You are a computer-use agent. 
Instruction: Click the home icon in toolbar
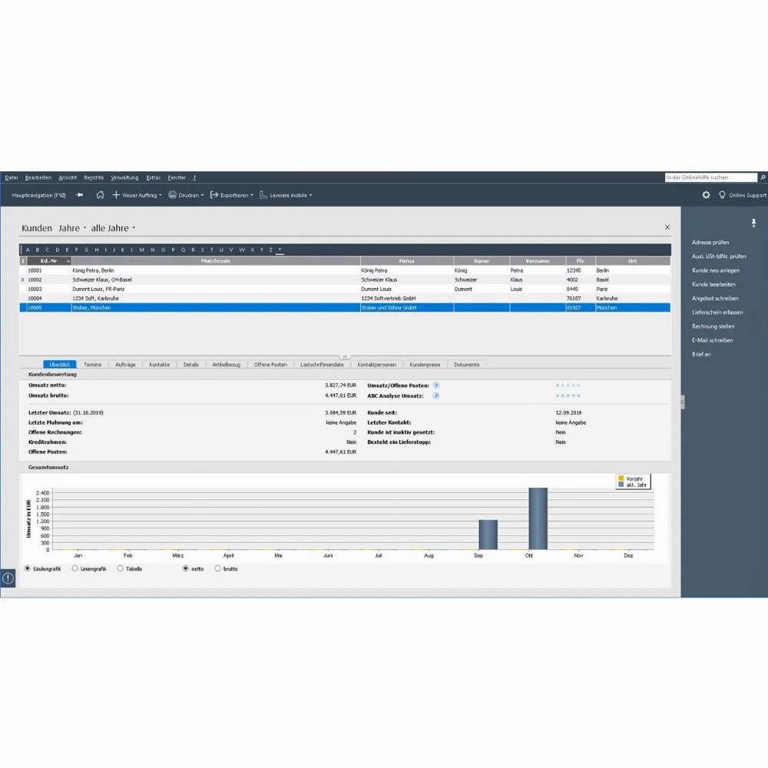tap(100, 195)
